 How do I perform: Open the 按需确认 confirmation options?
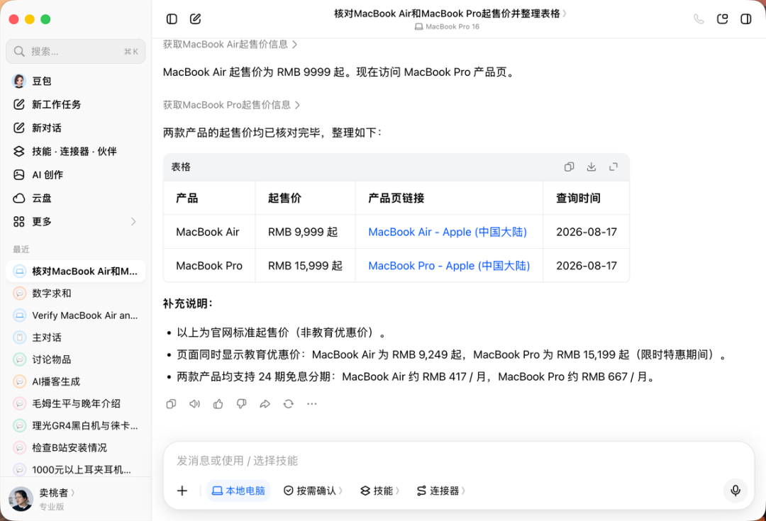tap(313, 491)
